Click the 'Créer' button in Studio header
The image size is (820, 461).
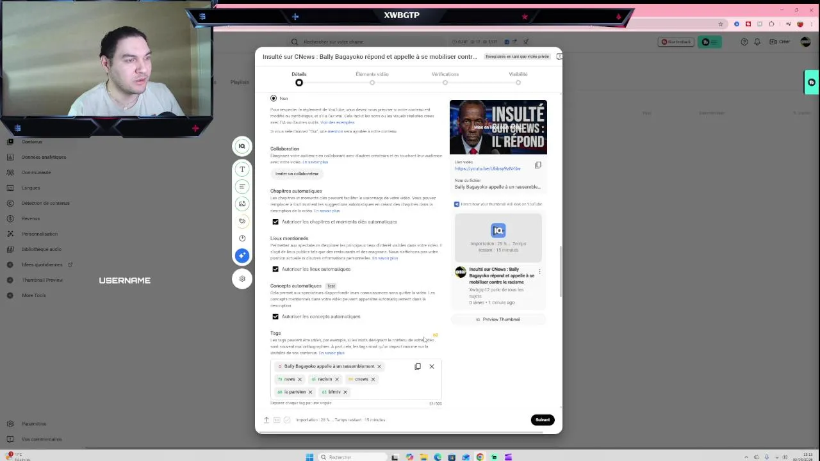(780, 42)
